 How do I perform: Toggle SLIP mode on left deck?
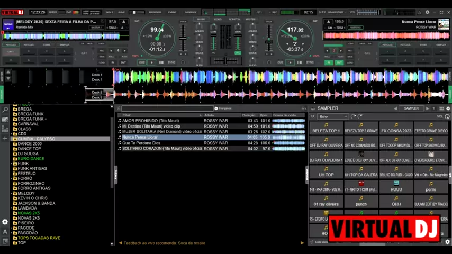click(137, 21)
